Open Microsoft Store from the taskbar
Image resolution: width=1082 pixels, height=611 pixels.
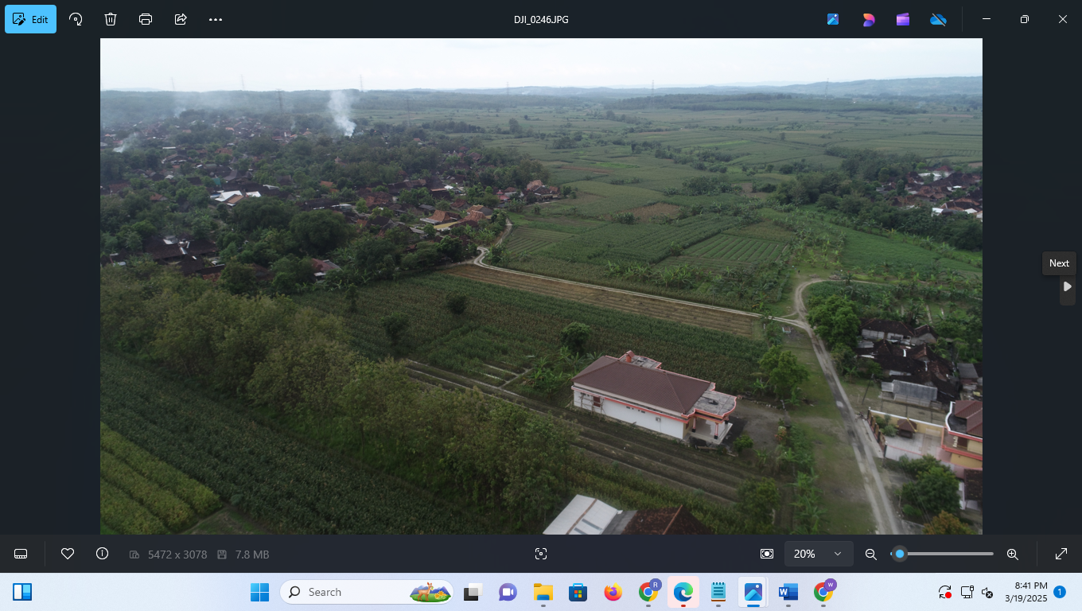click(x=578, y=592)
